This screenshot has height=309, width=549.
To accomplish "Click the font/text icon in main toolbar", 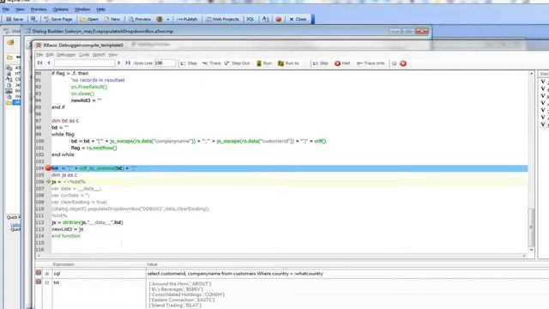I will [x=265, y=19].
